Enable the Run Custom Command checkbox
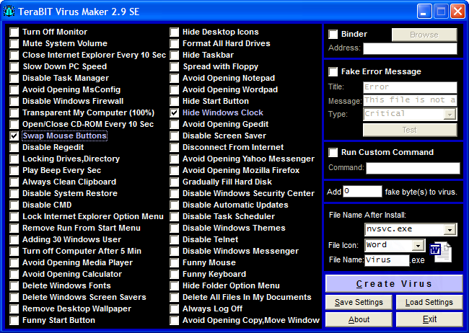This screenshot has height=333, width=469. point(333,152)
